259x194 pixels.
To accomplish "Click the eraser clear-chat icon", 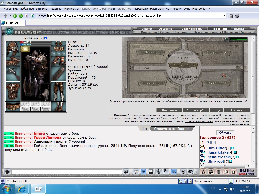I will (136, 172).
